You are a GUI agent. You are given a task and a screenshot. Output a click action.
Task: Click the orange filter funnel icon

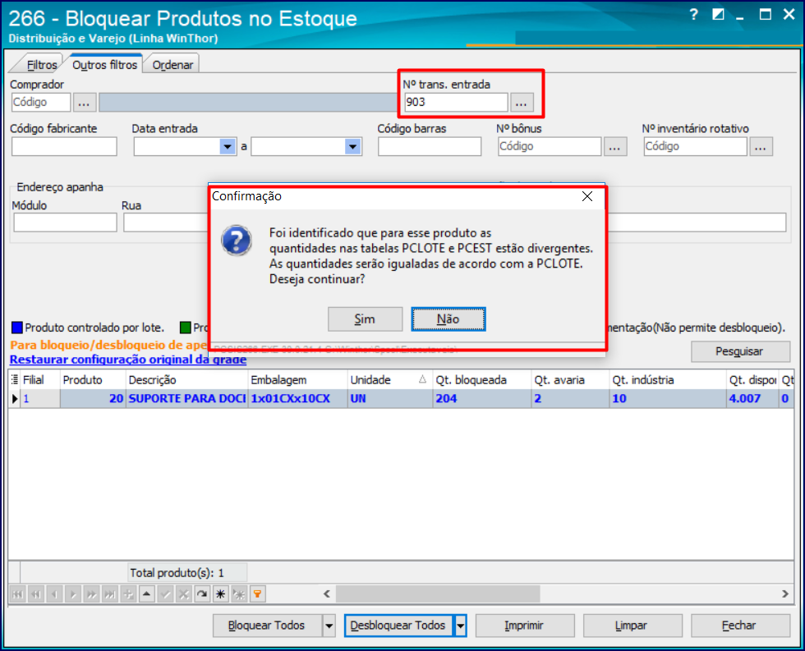tap(258, 594)
